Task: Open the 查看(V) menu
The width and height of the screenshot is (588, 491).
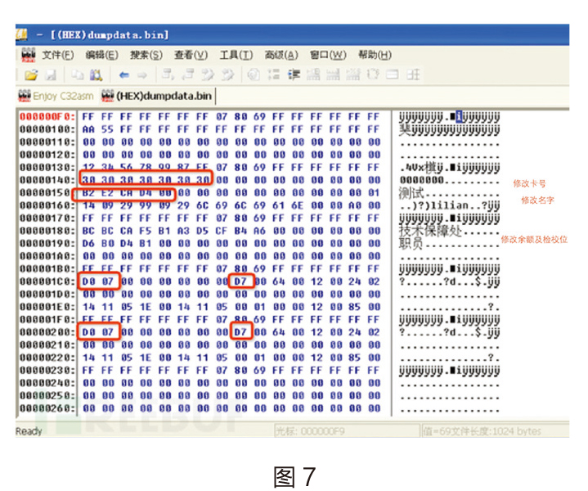Action: [191, 55]
